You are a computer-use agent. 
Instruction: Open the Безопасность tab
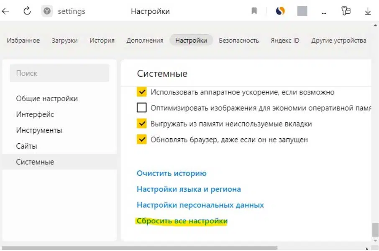(x=239, y=41)
